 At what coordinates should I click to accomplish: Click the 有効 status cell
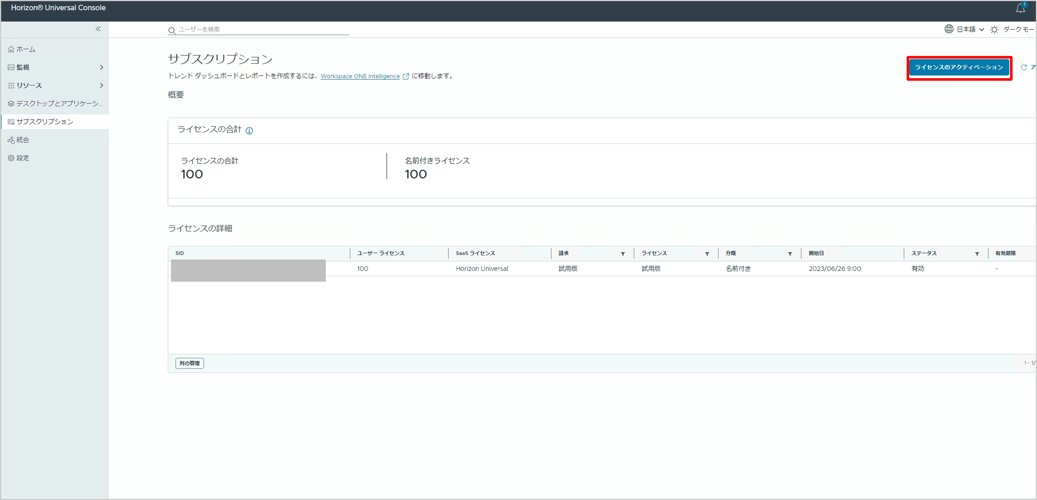(917, 269)
